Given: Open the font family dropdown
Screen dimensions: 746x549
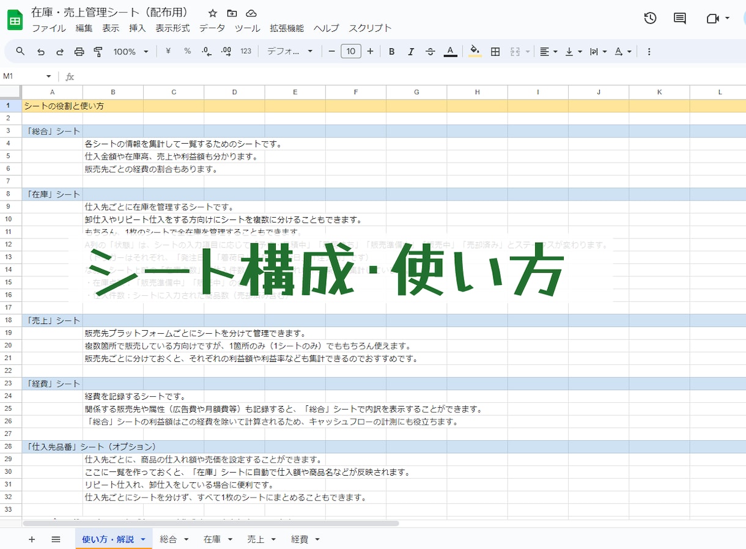Looking at the screenshot, I should 290,51.
